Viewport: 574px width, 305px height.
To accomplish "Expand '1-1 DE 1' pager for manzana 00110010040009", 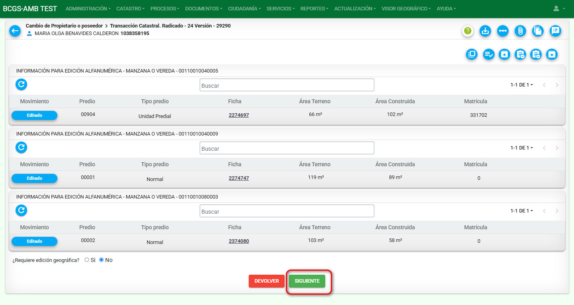I will pos(521,148).
